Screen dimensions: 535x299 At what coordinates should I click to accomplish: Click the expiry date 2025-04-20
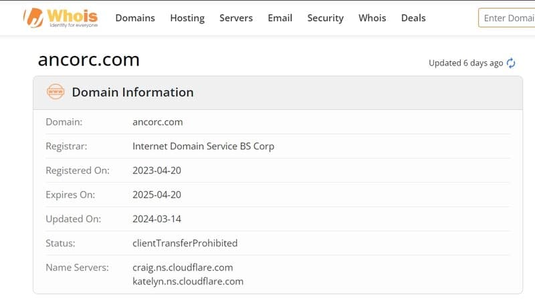[x=157, y=194]
